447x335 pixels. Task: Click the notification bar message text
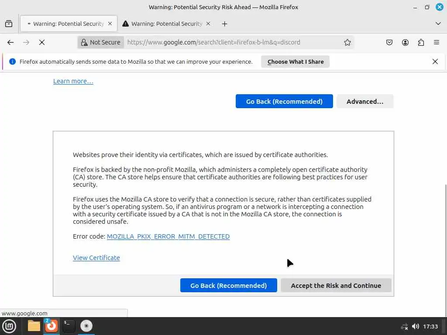[x=136, y=62]
